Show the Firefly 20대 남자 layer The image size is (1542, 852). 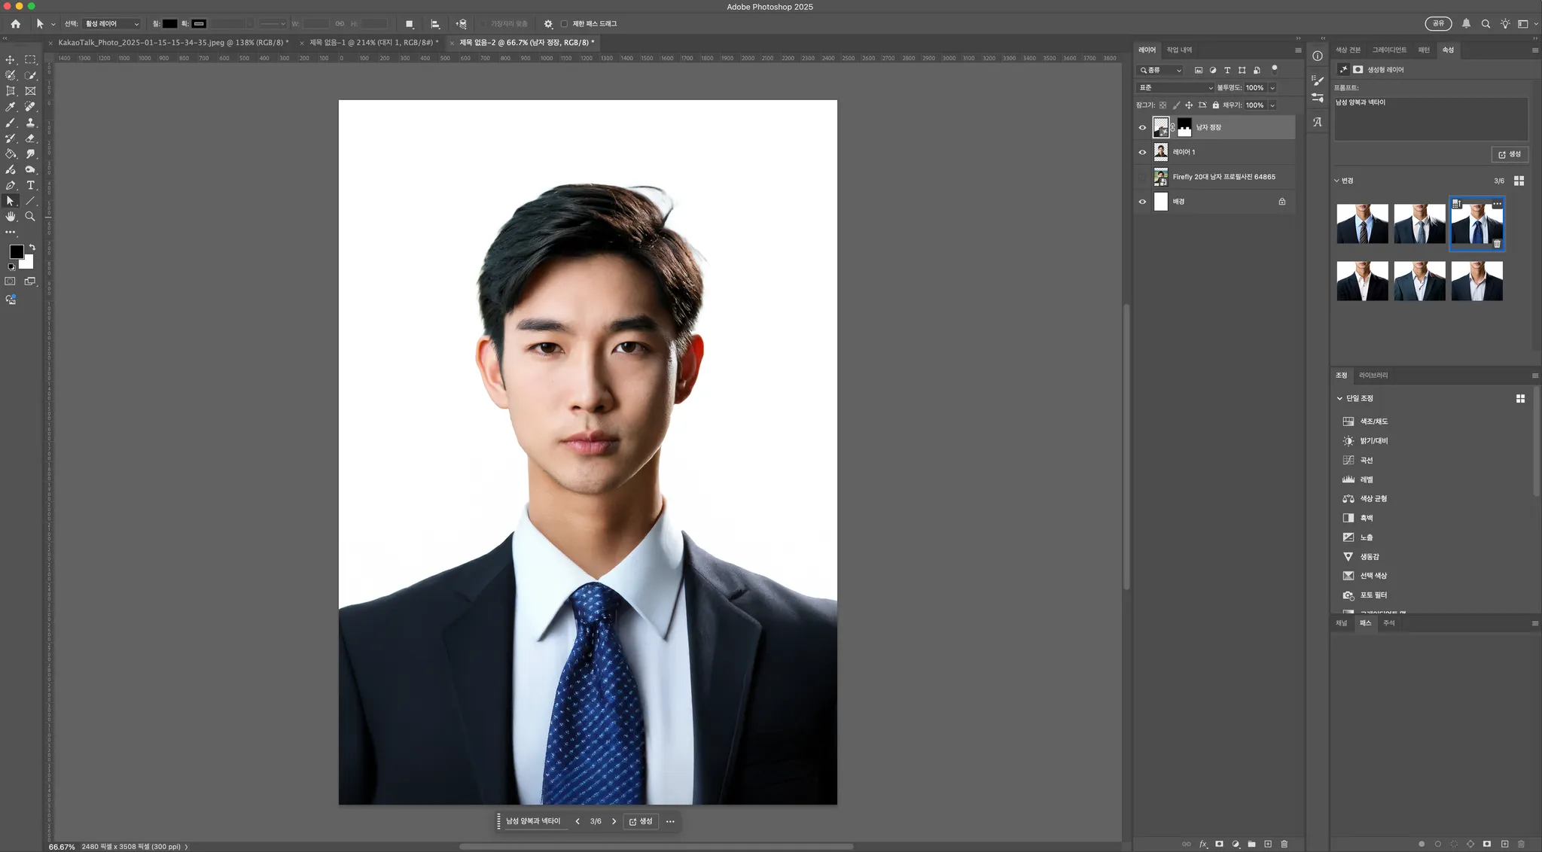[1142, 177]
